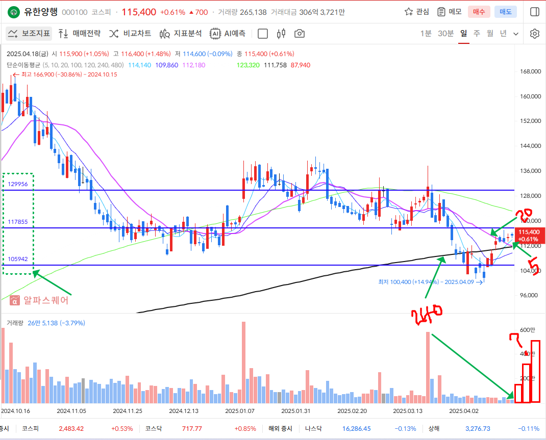The width and height of the screenshot is (546, 440).
Task: Click the stock code 000100
Action: click(75, 12)
